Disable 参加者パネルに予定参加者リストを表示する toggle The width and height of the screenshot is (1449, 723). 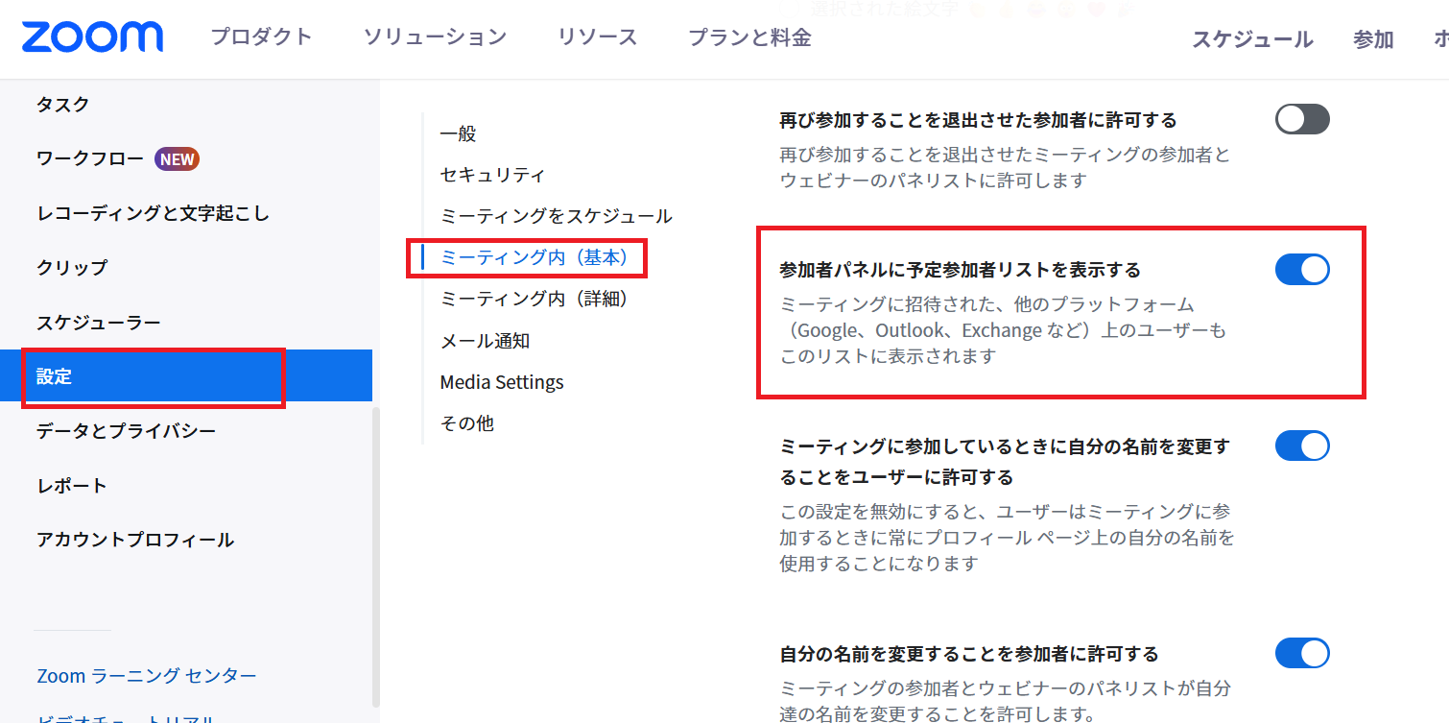[1301, 270]
